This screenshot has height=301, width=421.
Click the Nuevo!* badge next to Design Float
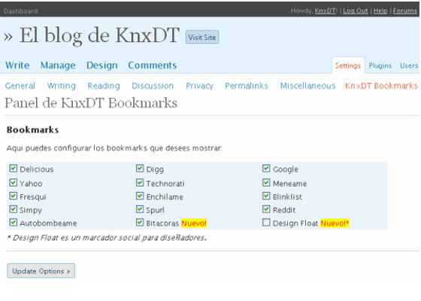point(335,223)
